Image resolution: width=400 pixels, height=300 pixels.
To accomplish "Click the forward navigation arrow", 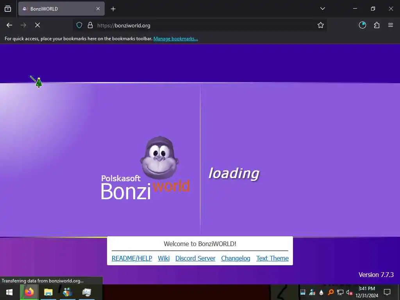I will tap(23, 25).
